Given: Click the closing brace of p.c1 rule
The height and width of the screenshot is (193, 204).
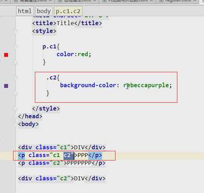Looking at the screenshot, I should pos(44,62).
